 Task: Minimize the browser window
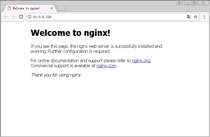(x=188, y=3)
